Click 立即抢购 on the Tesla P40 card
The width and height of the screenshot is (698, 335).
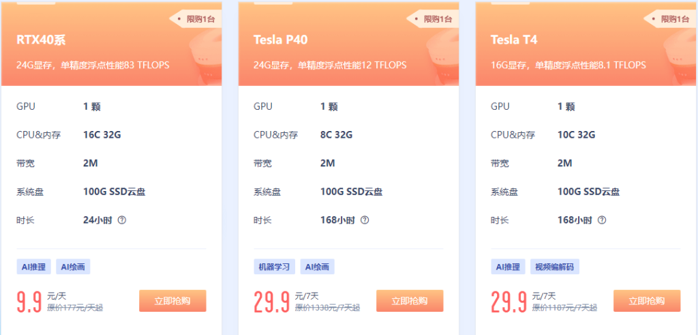(410, 301)
